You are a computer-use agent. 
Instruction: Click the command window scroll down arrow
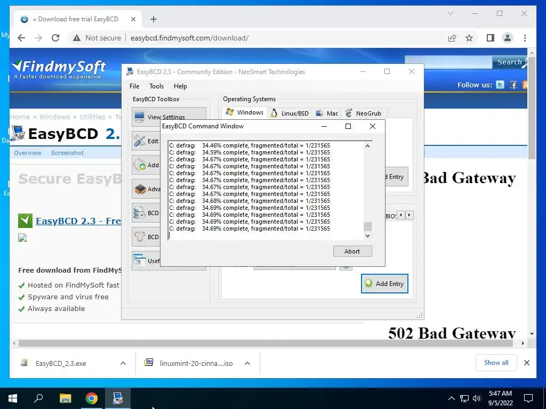(x=367, y=236)
